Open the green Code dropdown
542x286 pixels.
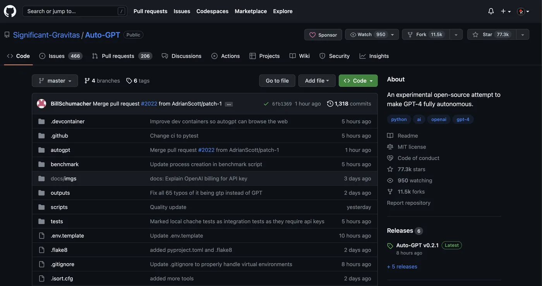[358, 80]
